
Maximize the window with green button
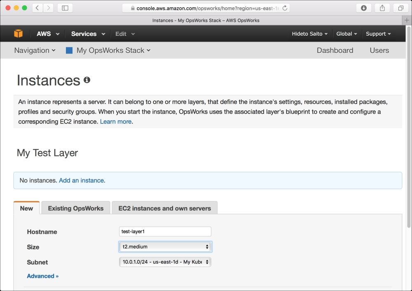click(24, 8)
